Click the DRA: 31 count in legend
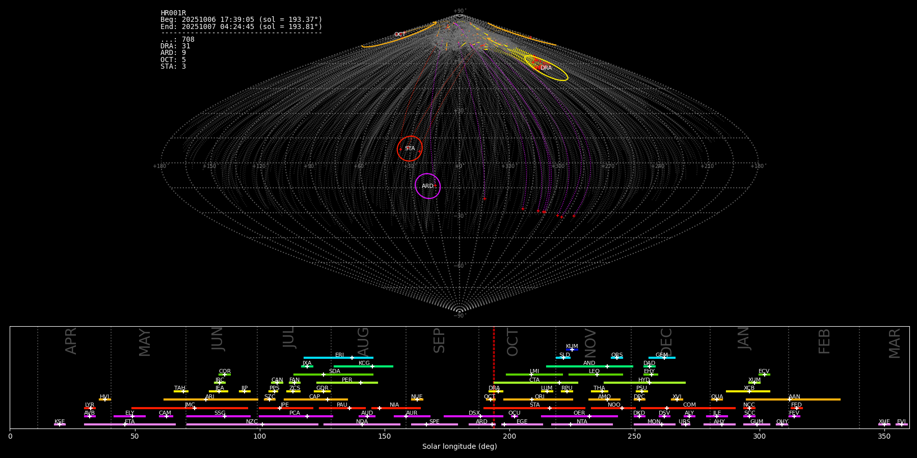The width and height of the screenshot is (917, 458). (175, 46)
